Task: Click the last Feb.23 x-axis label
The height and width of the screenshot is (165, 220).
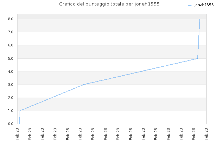Action: point(206,134)
